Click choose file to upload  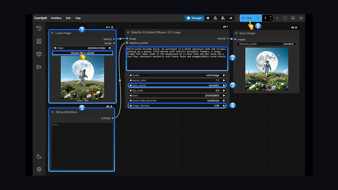pos(83,53)
